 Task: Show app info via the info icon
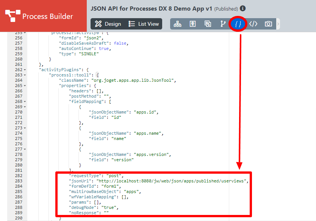pos(243,8)
